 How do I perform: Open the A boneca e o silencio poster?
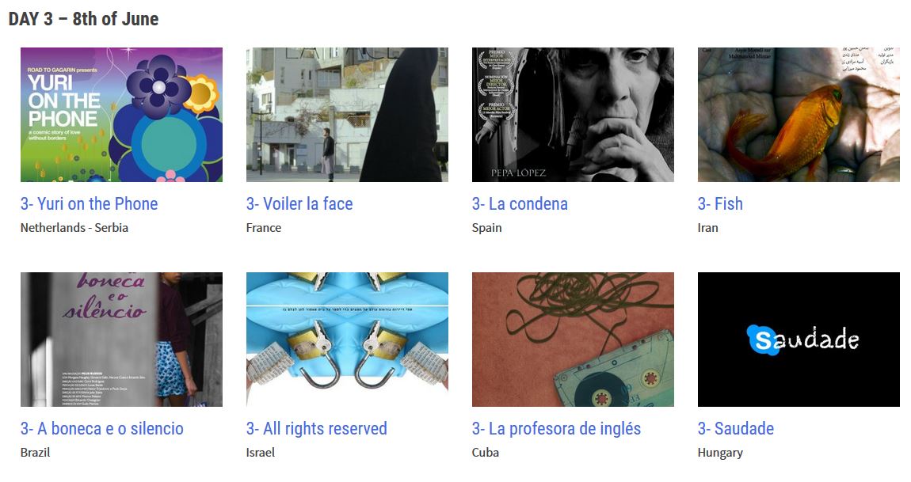tap(121, 340)
